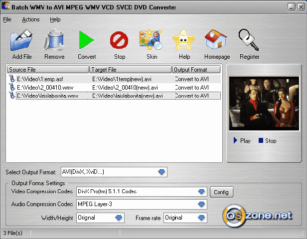Click target file E:\Video\laislabonita(new).avi
307x239 pixels.
point(128,96)
